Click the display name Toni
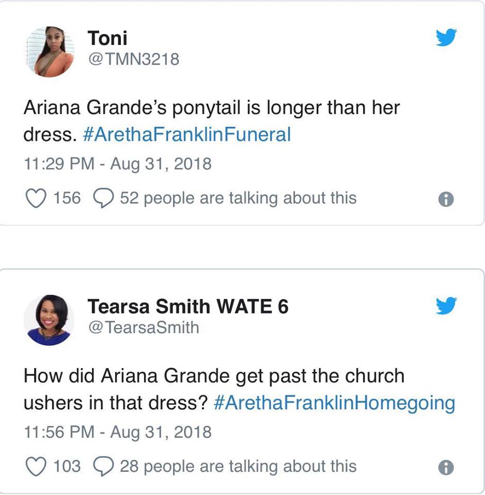485x495 pixels. coord(107,38)
